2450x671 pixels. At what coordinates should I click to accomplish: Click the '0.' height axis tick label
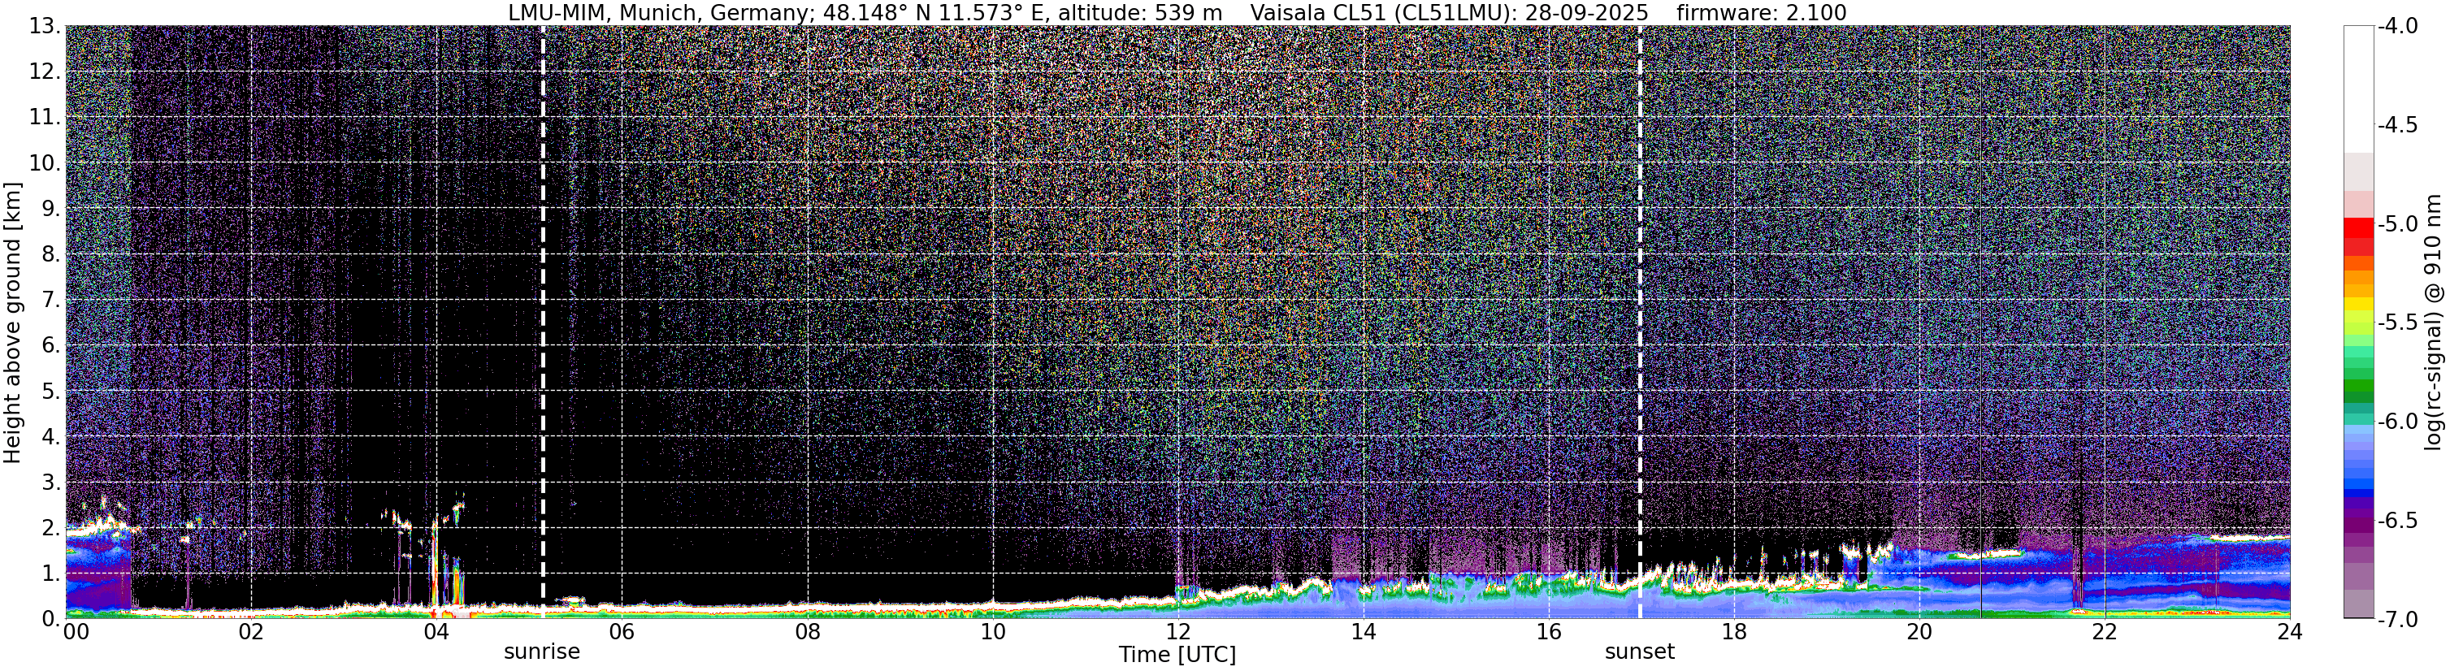coord(51,619)
